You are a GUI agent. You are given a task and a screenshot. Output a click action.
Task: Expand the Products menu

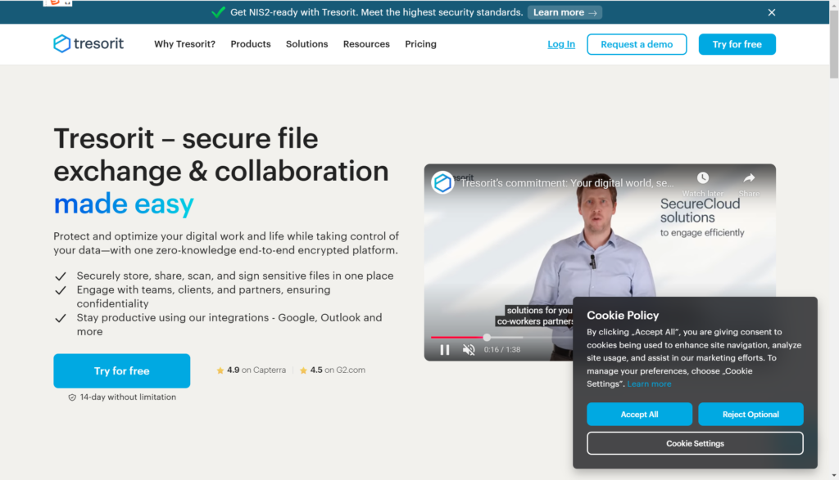point(251,44)
